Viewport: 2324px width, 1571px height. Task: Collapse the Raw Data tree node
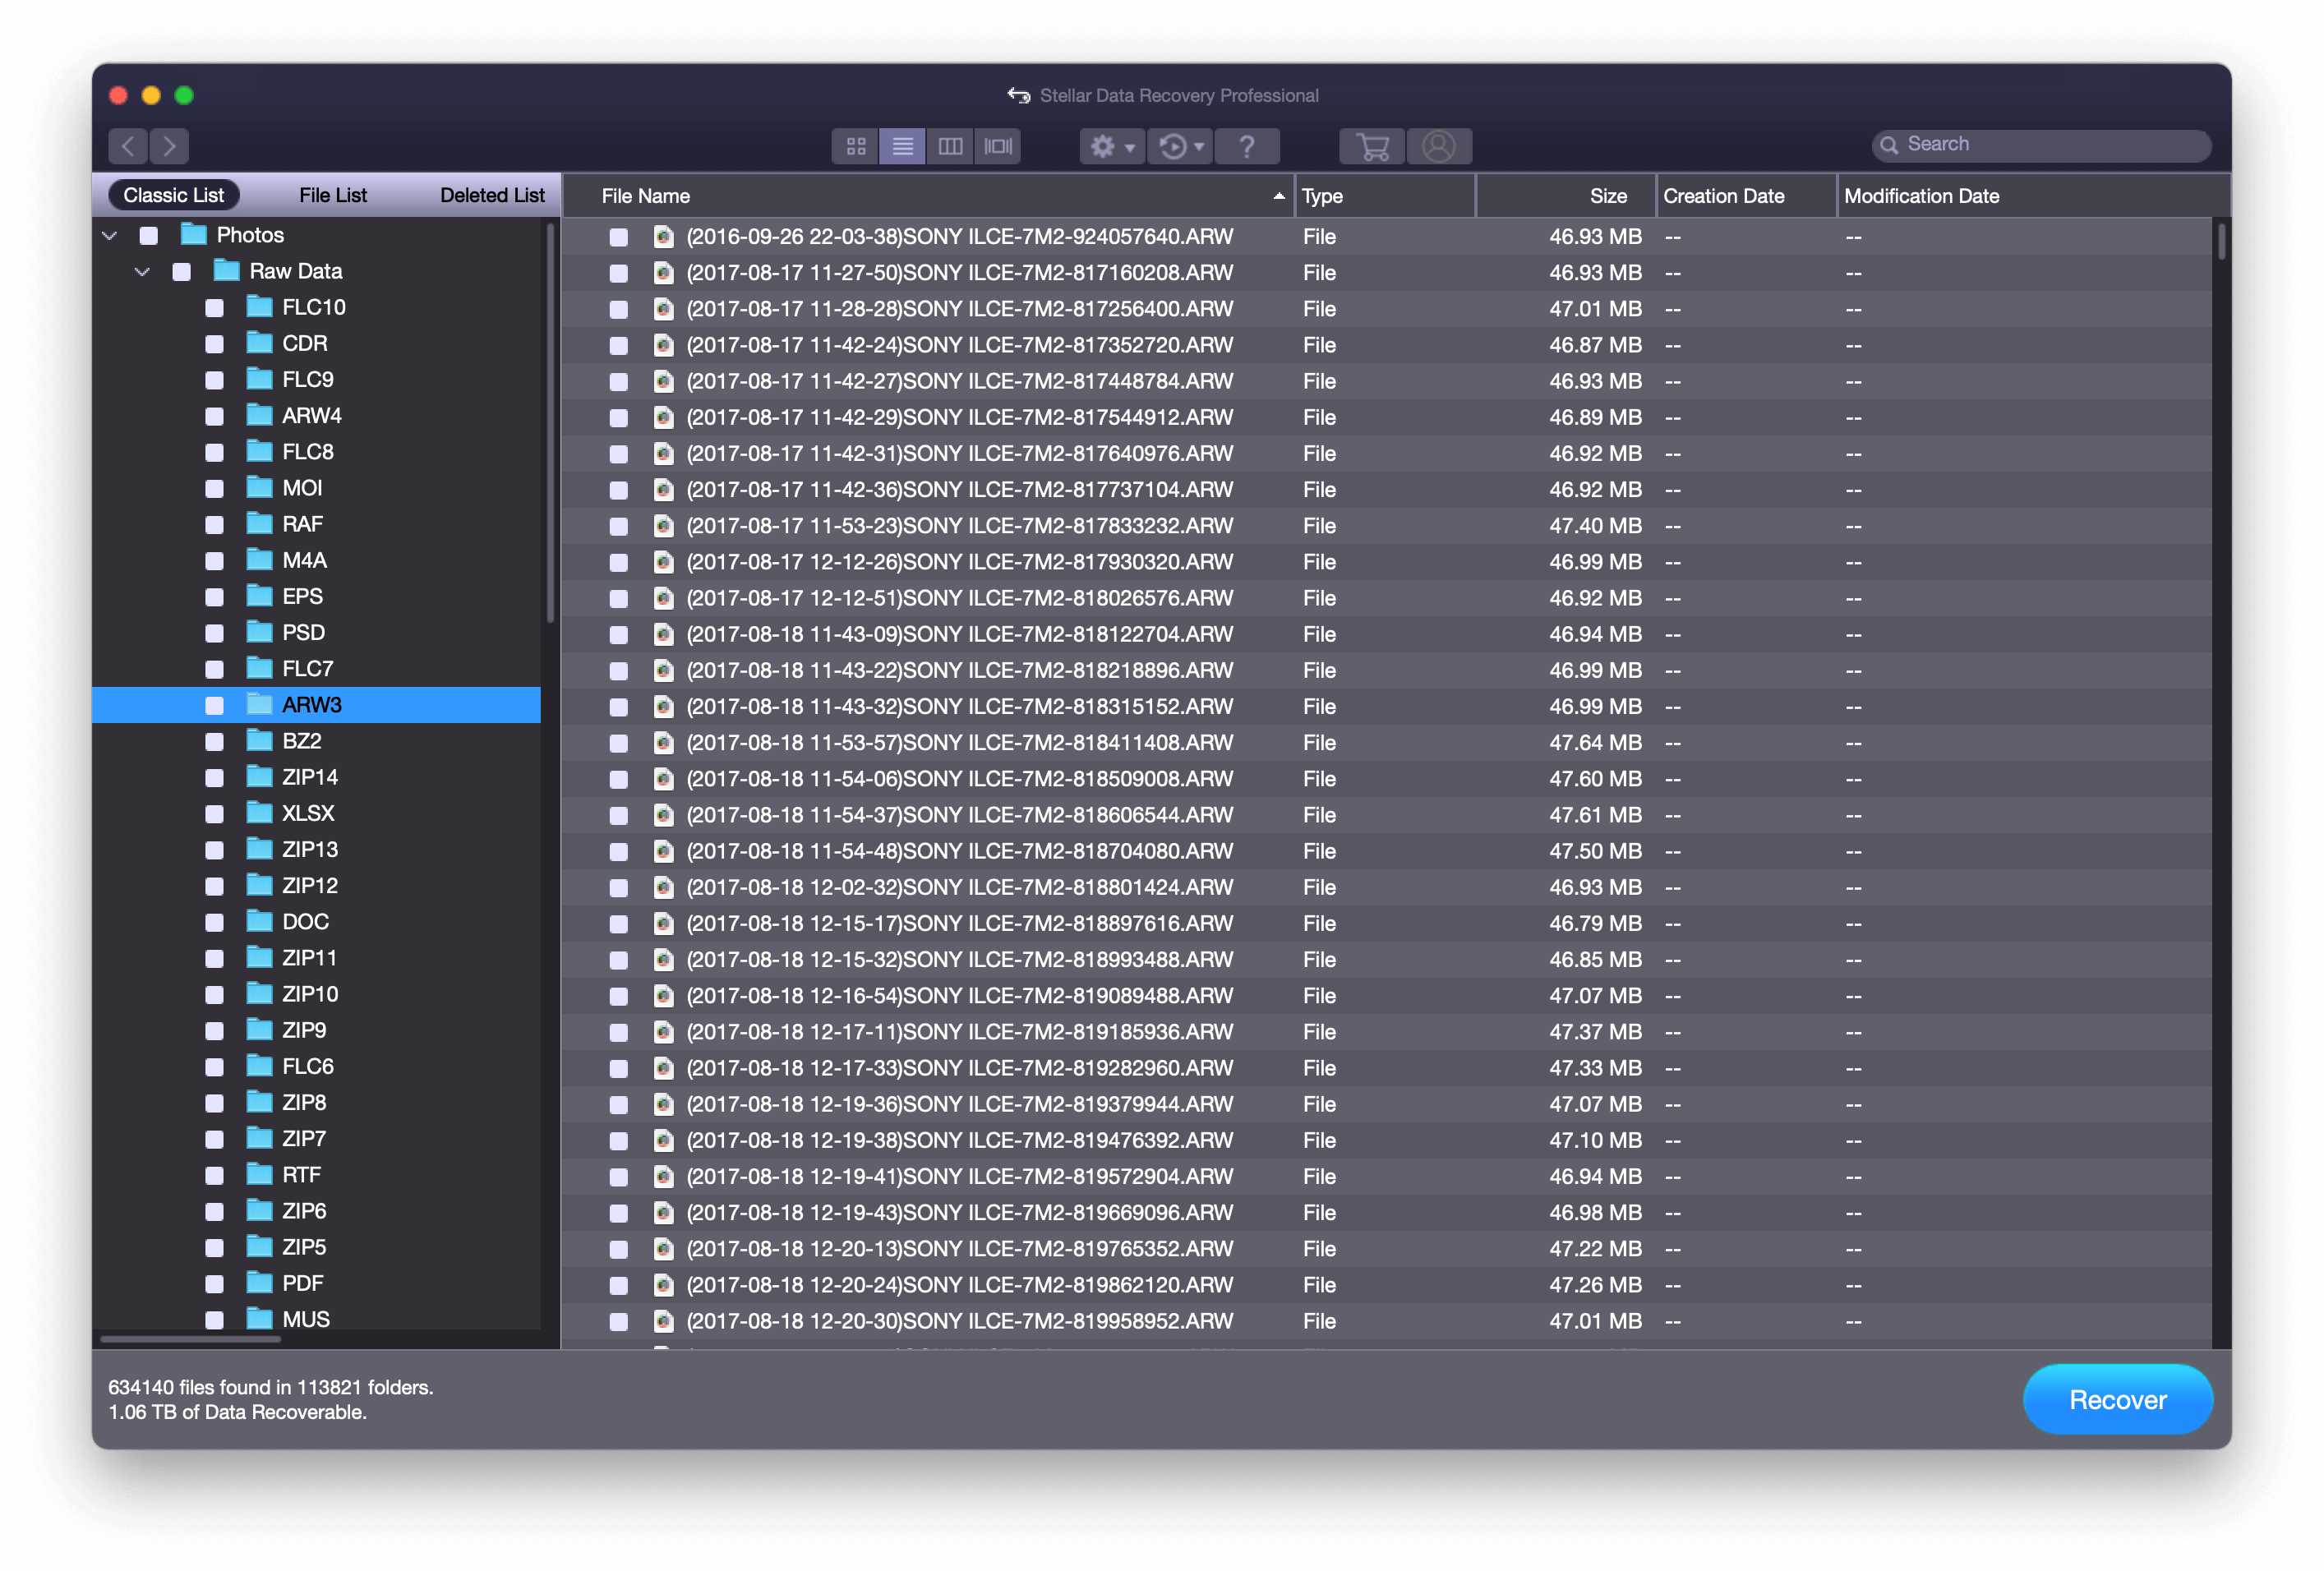point(142,272)
